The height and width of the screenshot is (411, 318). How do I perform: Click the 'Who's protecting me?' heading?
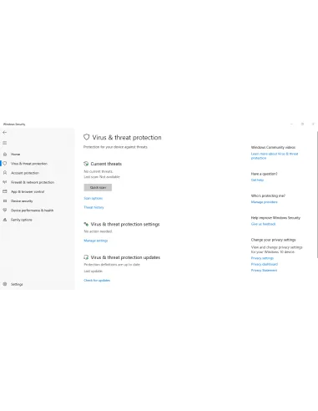click(268, 195)
